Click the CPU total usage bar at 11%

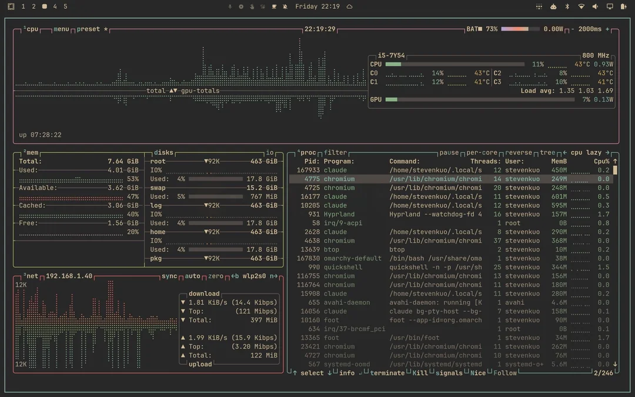pos(454,65)
